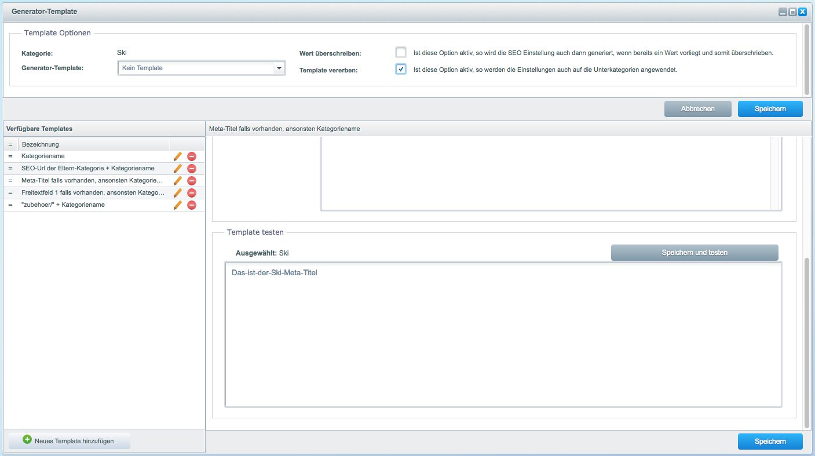The height and width of the screenshot is (456, 815).
Task: Minimize the Generator-Template window
Action: click(783, 12)
